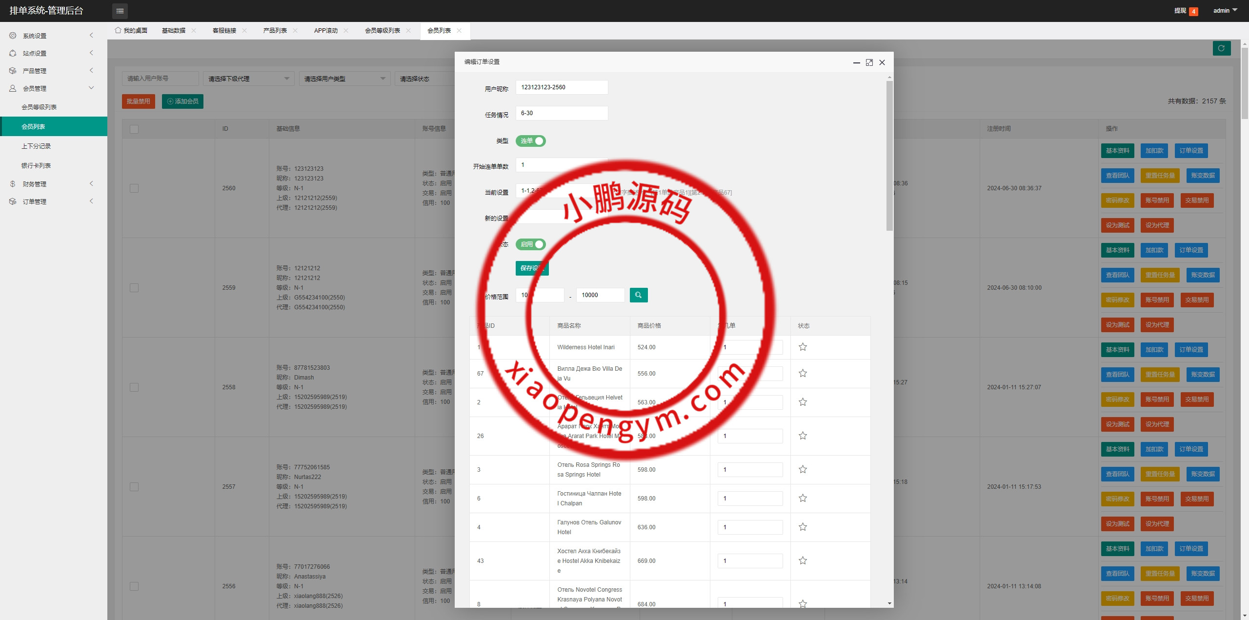Click the 会员管理 person icon in sidebar

pos(13,88)
